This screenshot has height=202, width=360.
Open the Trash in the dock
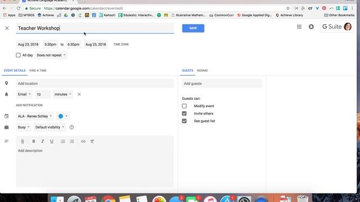[303, 199]
